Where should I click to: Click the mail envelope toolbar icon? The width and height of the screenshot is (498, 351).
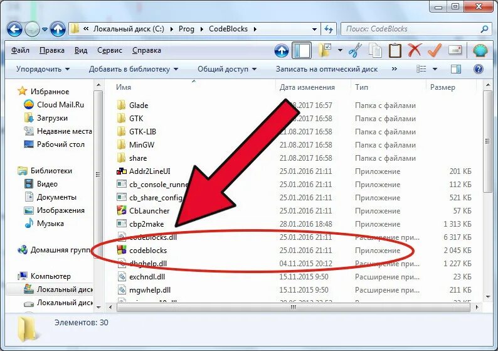tap(455, 50)
